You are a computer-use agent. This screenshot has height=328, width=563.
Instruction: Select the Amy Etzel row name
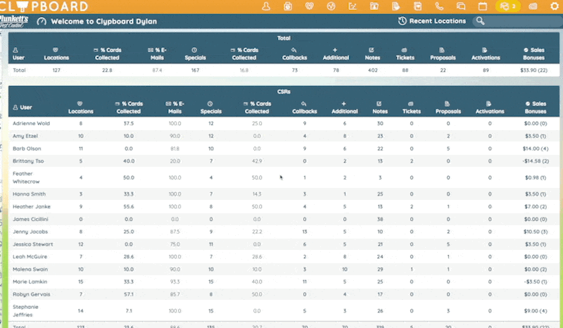(25, 136)
